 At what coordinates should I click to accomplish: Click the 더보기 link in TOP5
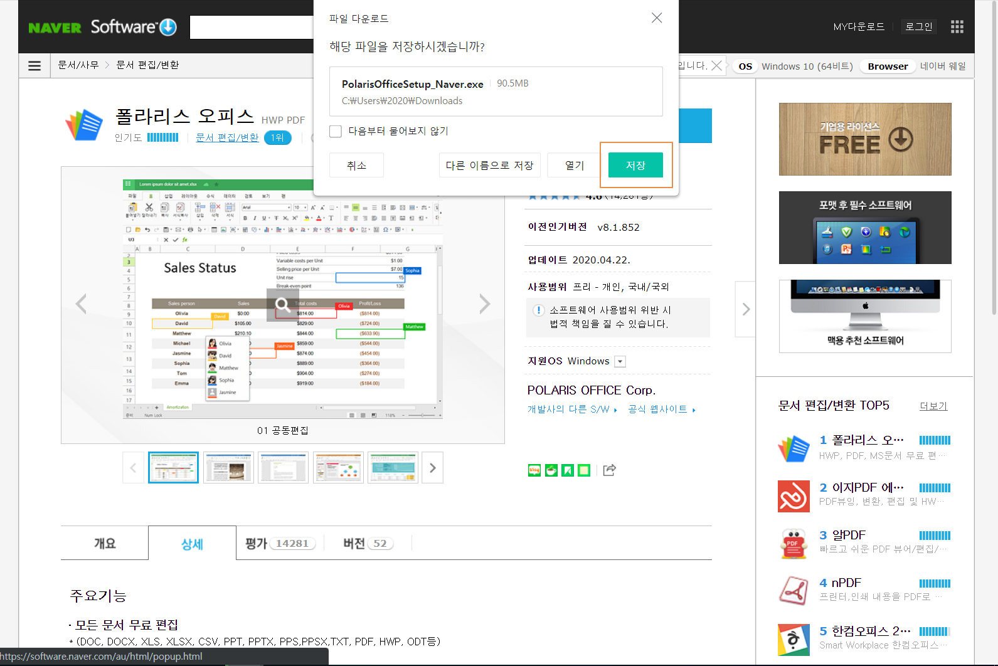[x=933, y=406]
